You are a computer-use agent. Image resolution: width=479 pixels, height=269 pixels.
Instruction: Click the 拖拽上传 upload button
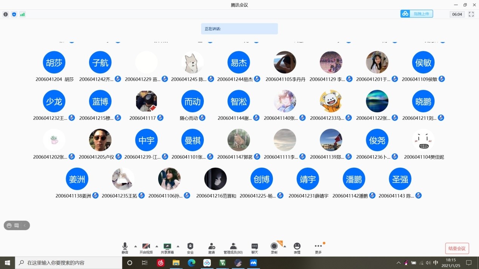(x=417, y=14)
